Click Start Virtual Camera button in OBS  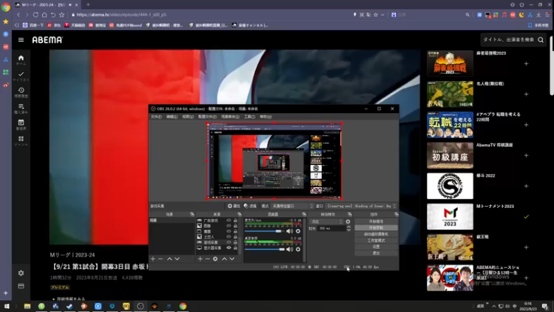pyautogui.click(x=376, y=234)
